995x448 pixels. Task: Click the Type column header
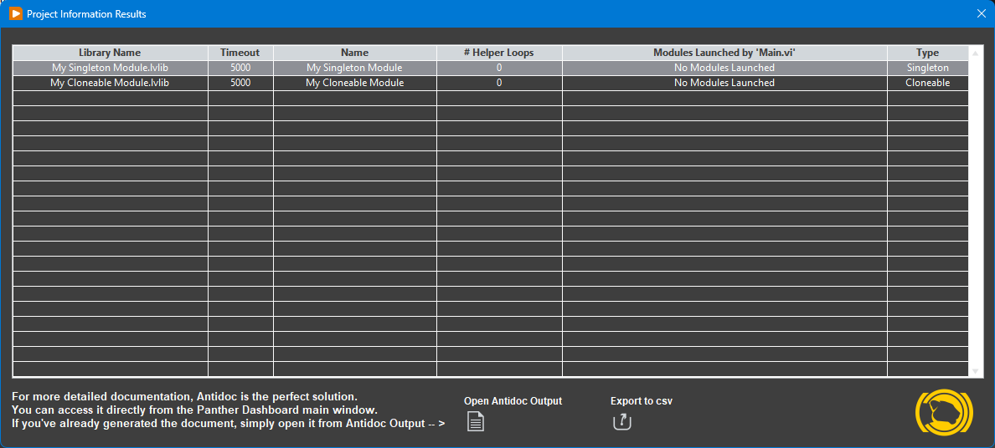click(928, 53)
